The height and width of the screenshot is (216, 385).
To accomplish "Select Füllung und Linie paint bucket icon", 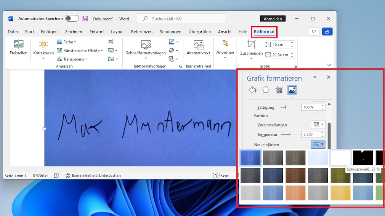I will (x=252, y=90).
